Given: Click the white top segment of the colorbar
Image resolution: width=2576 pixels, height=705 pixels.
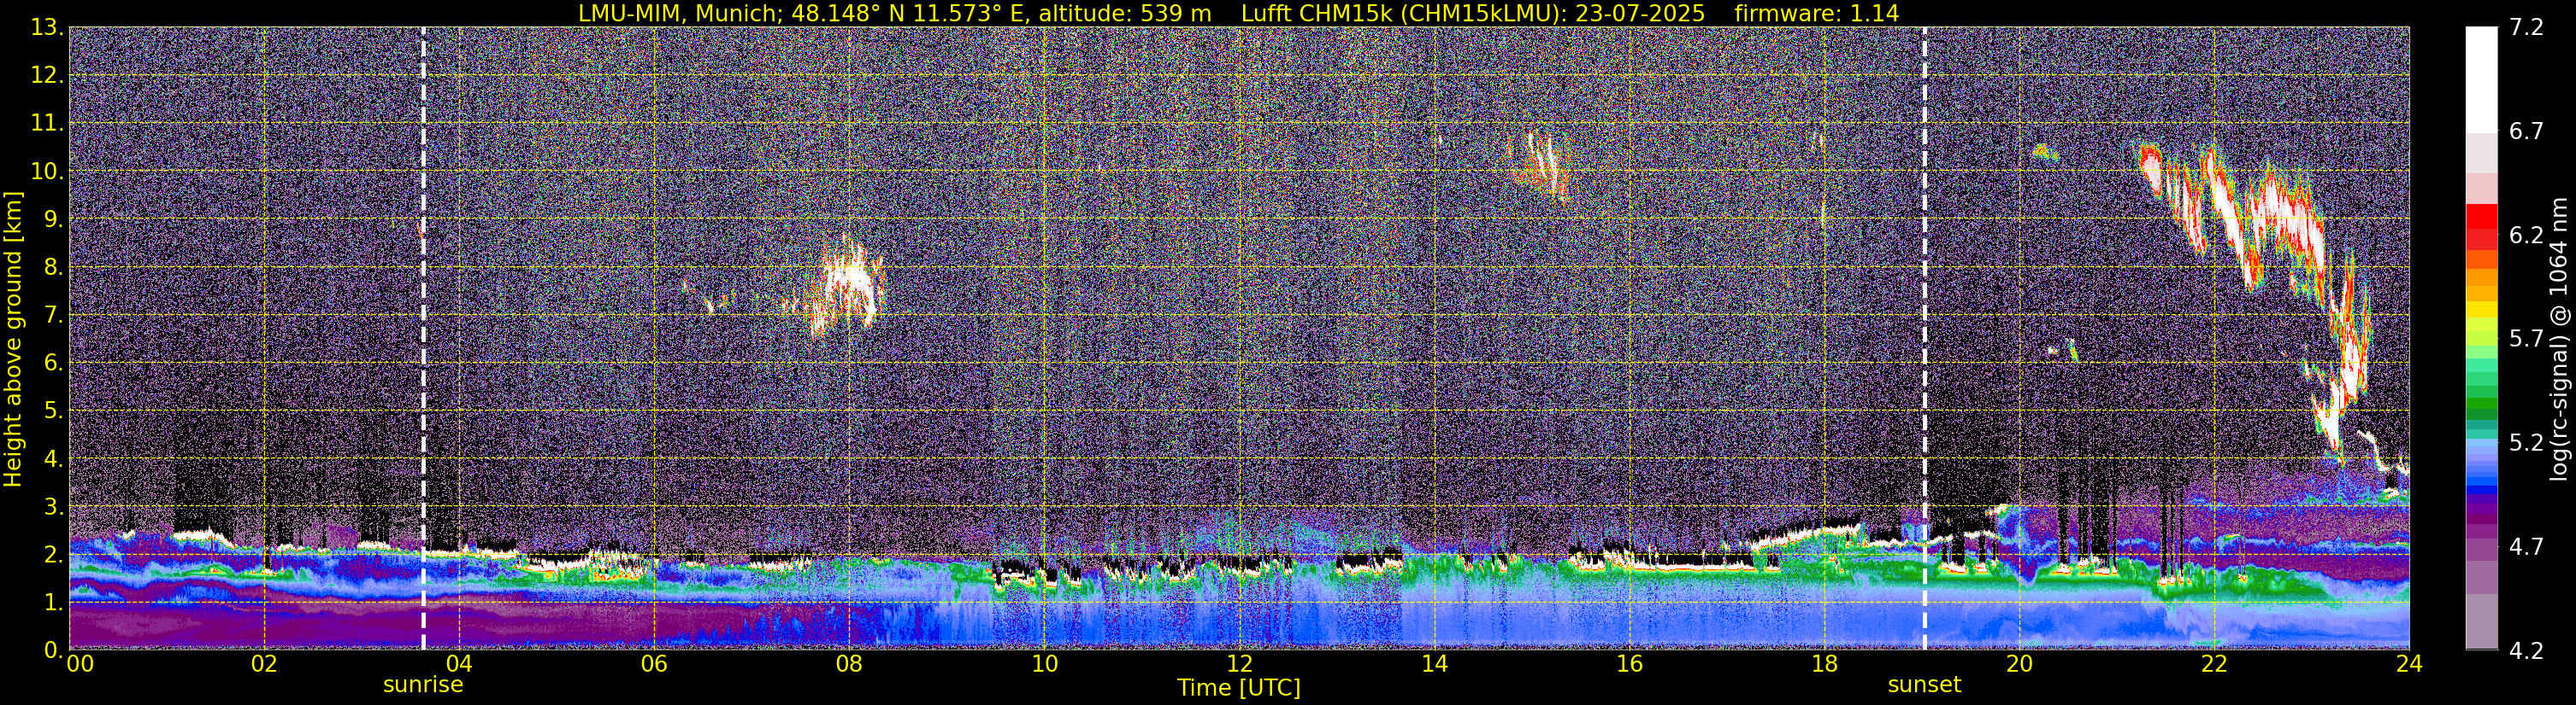Looking at the screenshot, I should pos(2481,80).
